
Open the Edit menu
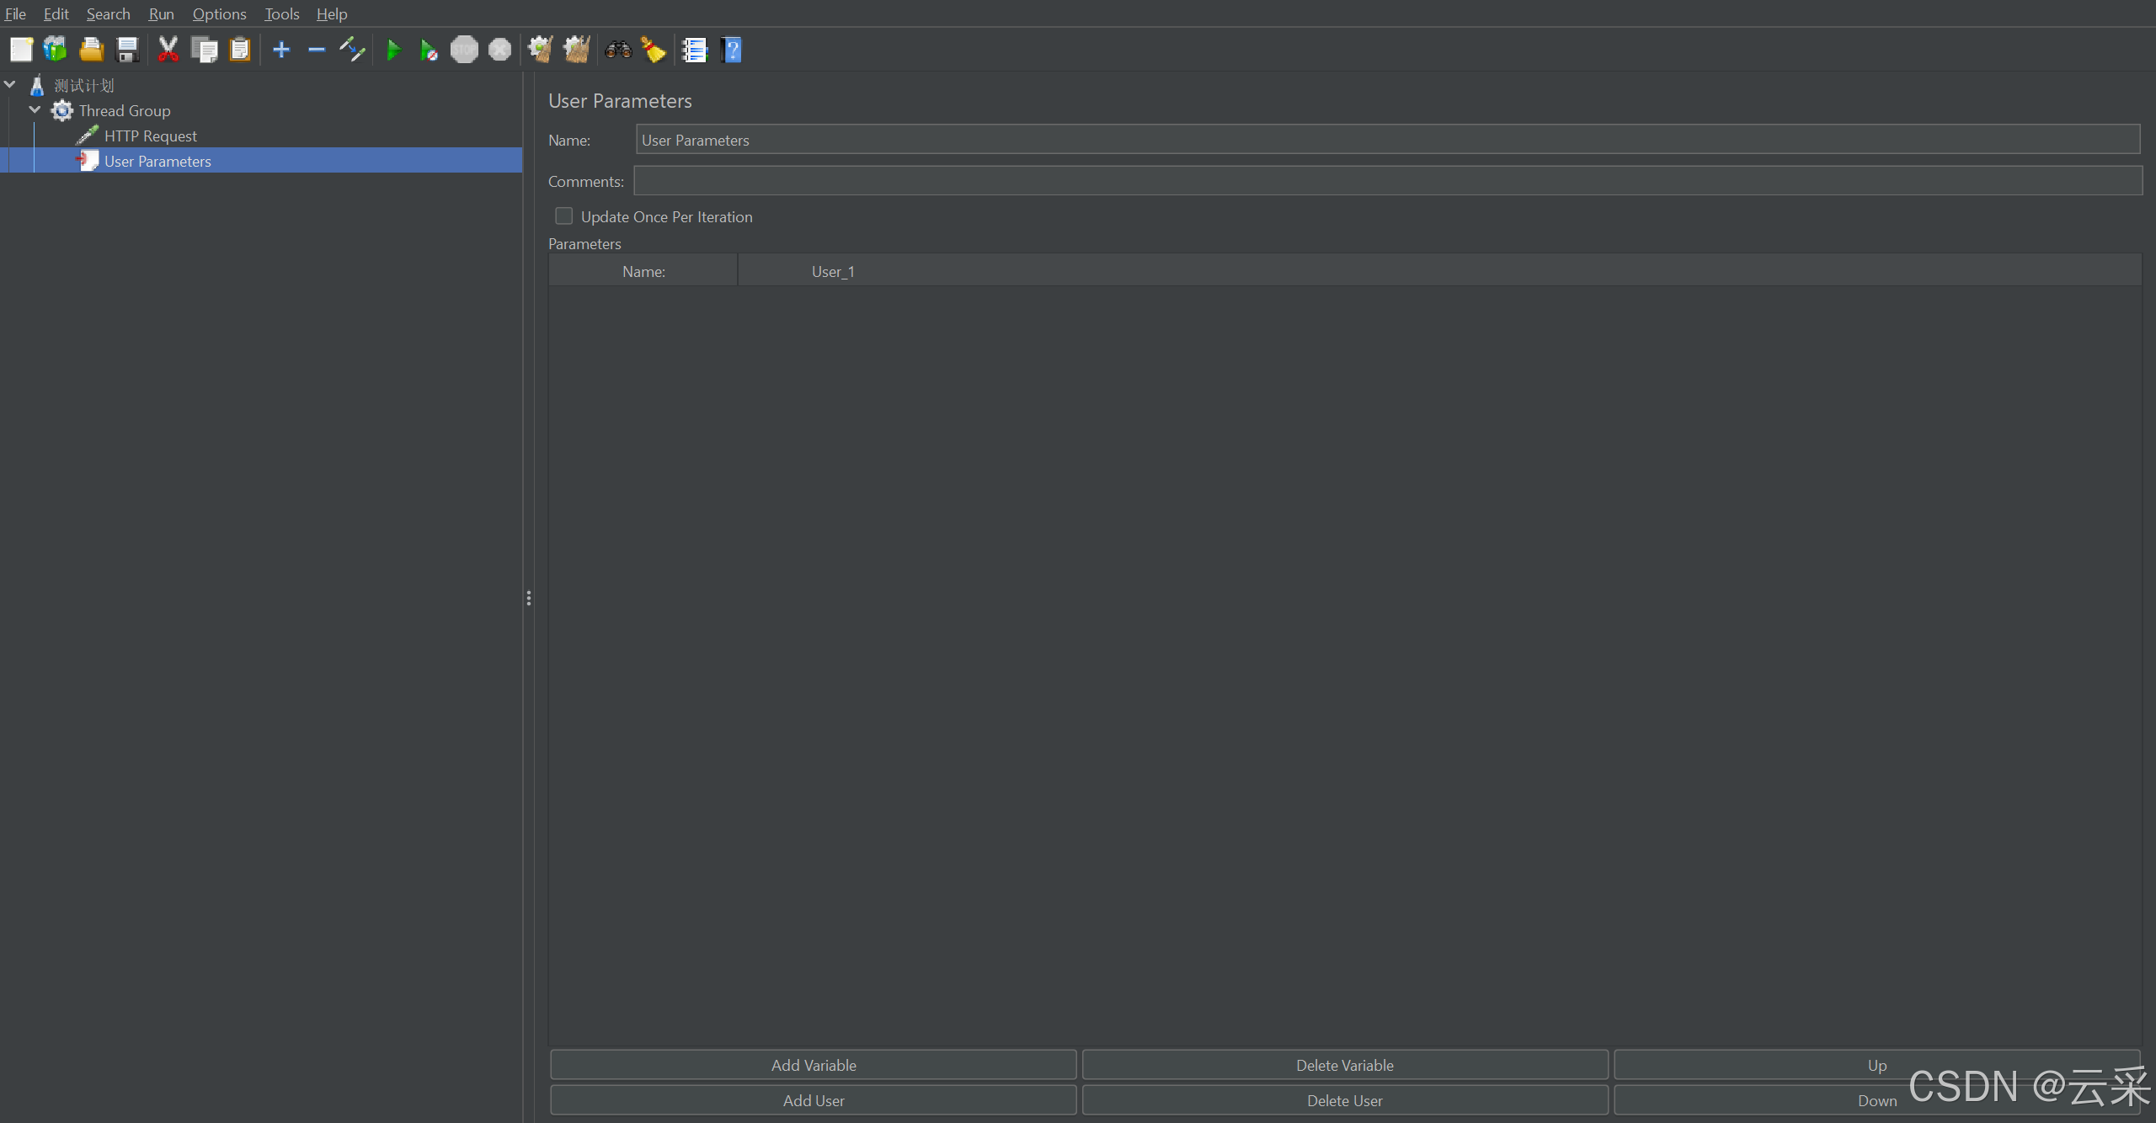tap(56, 13)
